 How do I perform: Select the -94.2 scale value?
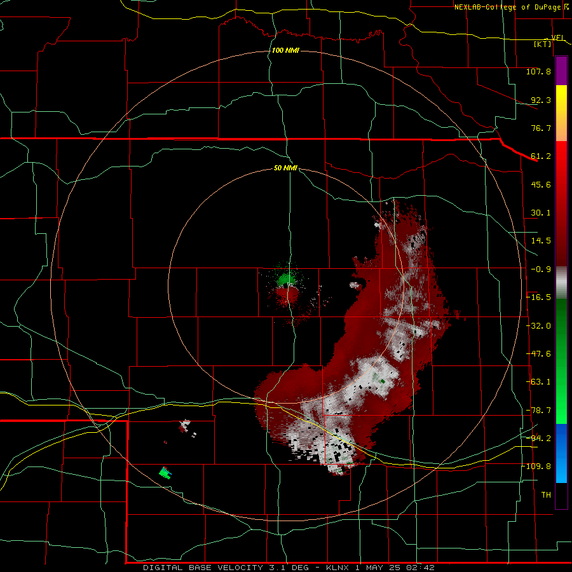point(539,438)
